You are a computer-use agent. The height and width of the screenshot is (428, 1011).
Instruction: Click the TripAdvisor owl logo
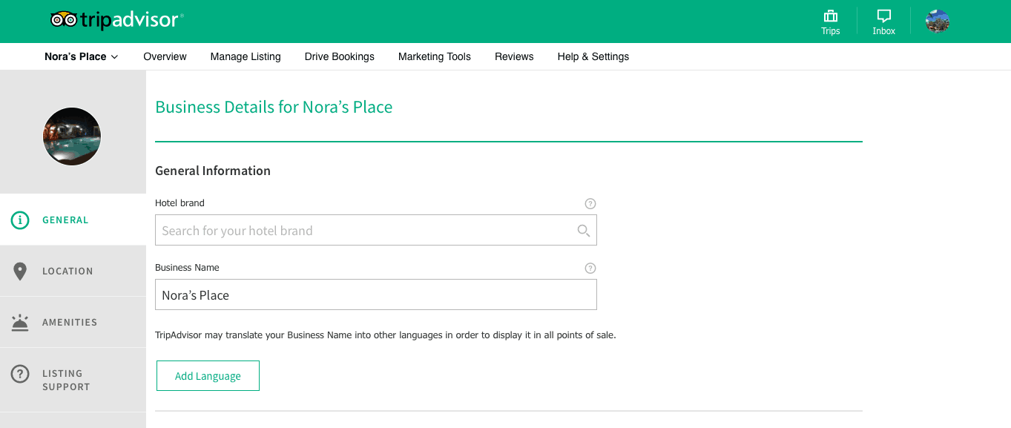pyautogui.click(x=64, y=20)
